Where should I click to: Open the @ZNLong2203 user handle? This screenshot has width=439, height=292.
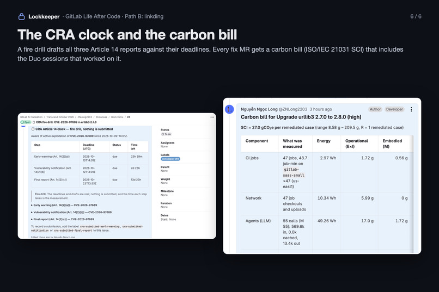[x=293, y=109]
